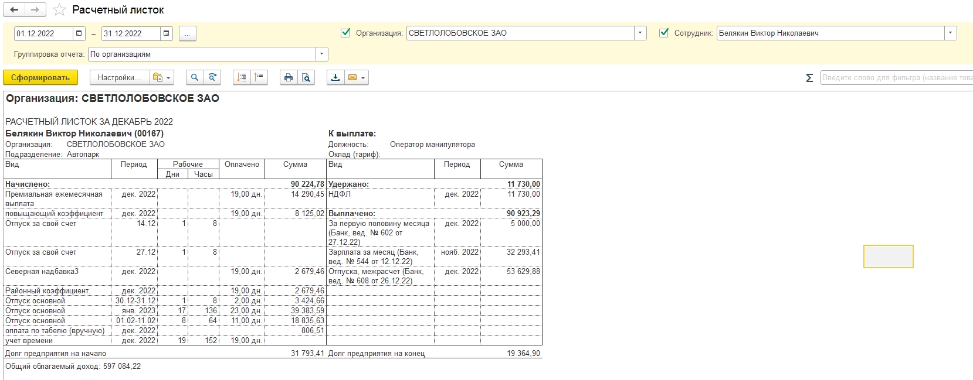Click the period selection ellipsis button

coord(188,33)
